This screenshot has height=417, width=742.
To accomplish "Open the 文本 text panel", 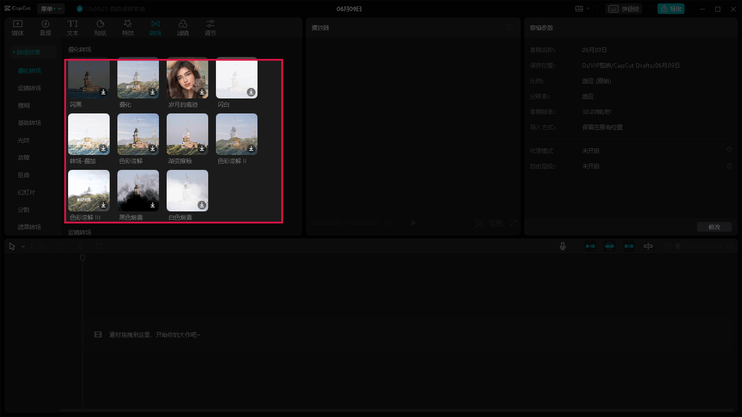I will 72,27.
